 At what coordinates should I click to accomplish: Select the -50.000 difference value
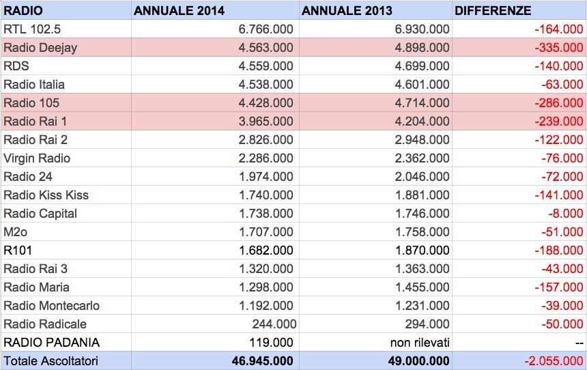(x=562, y=324)
